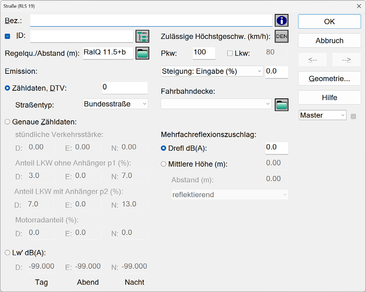Click Motorradanteil D field
The width and height of the screenshot is (366, 292).
[x=42, y=233]
